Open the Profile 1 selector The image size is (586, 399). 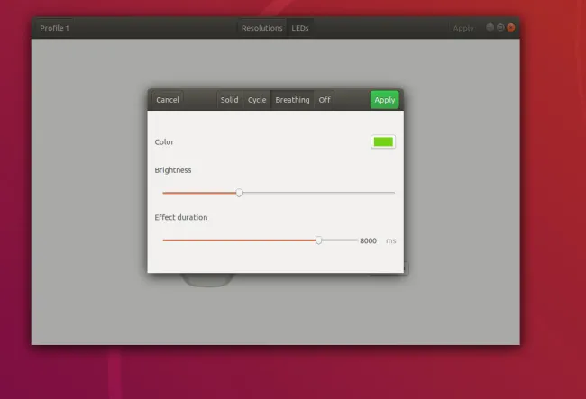coord(55,28)
